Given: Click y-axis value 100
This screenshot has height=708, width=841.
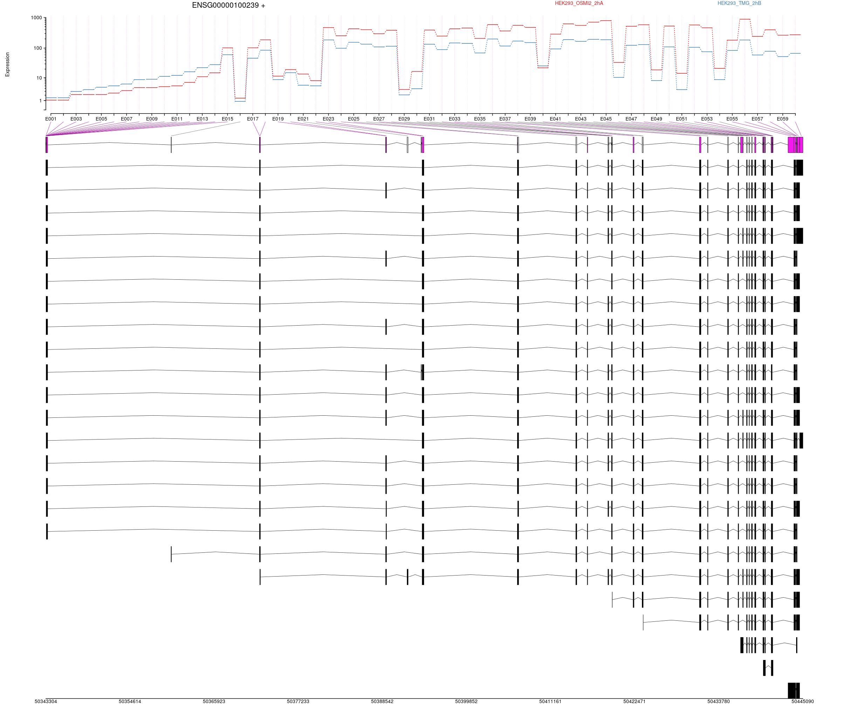Looking at the screenshot, I should [38, 48].
